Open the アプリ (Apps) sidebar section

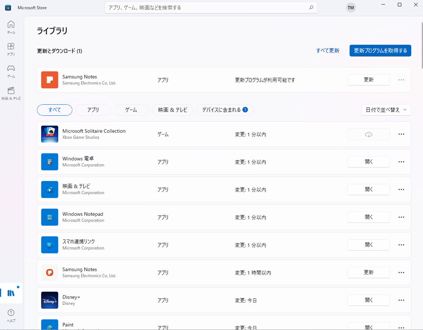tap(11, 49)
